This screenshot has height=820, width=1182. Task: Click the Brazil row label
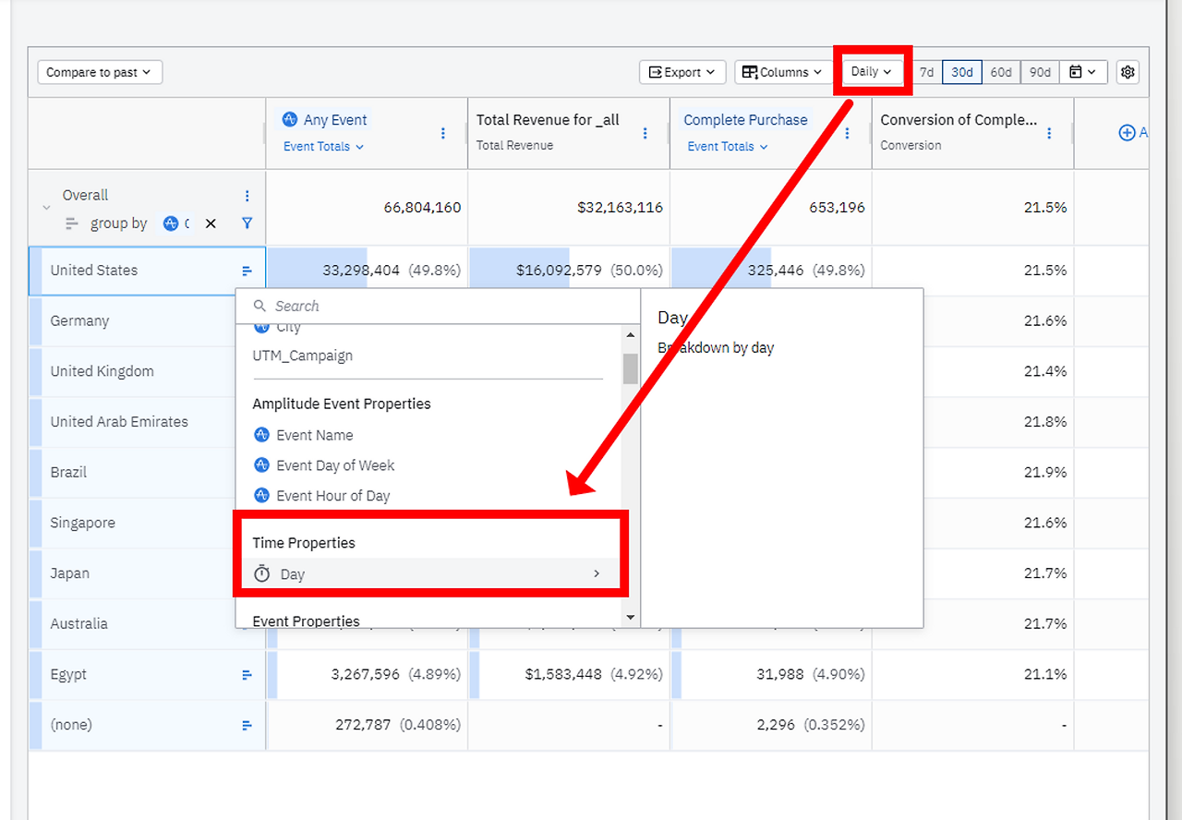tap(68, 473)
